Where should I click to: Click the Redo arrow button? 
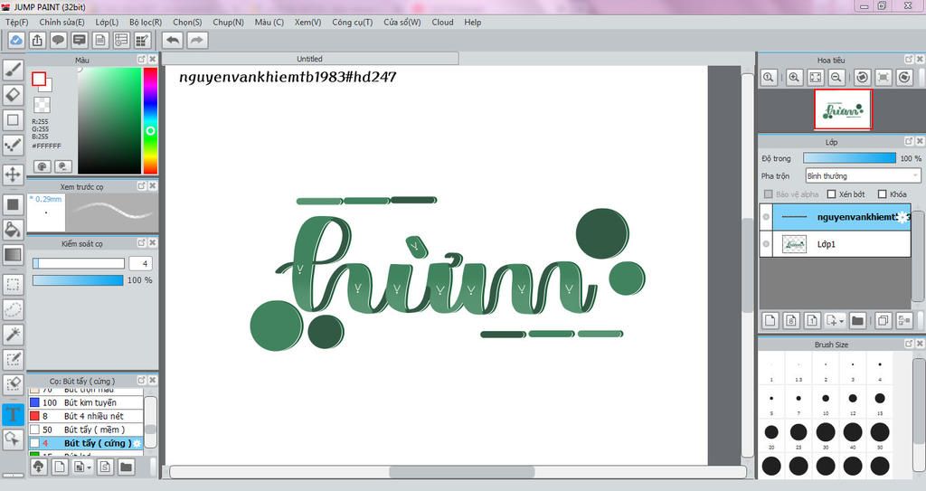197,40
